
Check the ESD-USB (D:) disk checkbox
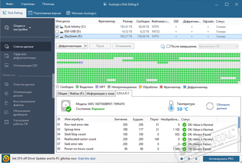coord(58,31)
